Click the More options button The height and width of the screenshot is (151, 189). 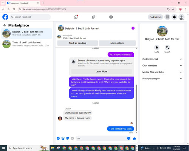[117, 43]
